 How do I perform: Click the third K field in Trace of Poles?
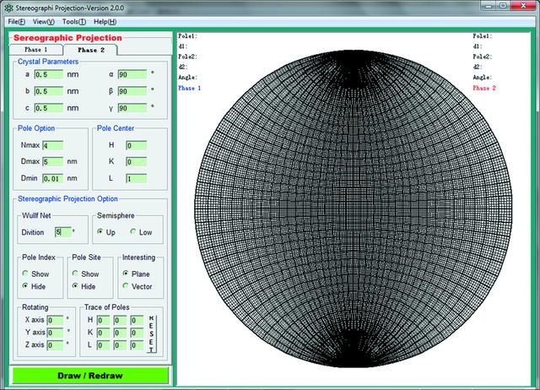(137, 333)
